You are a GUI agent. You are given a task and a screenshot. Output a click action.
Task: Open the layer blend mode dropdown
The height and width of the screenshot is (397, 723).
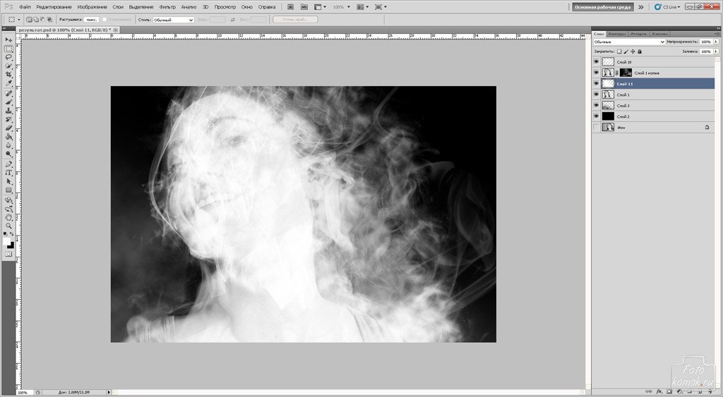click(628, 42)
